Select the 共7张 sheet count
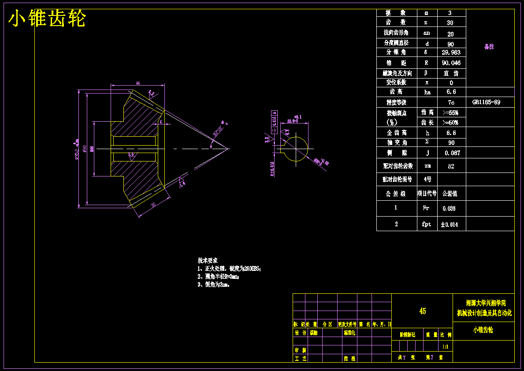 tap(406, 358)
